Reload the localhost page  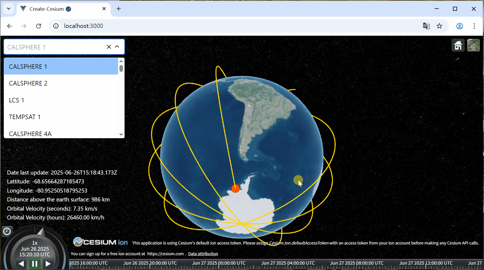pos(39,26)
